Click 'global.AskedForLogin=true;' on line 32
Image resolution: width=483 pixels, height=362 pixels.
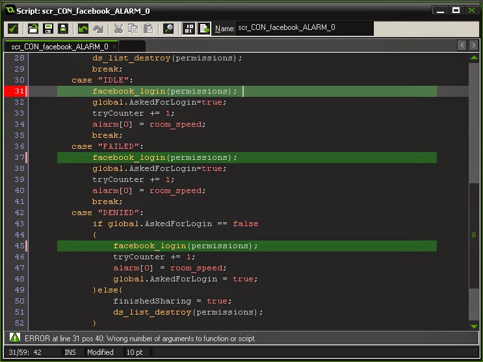[159, 102]
